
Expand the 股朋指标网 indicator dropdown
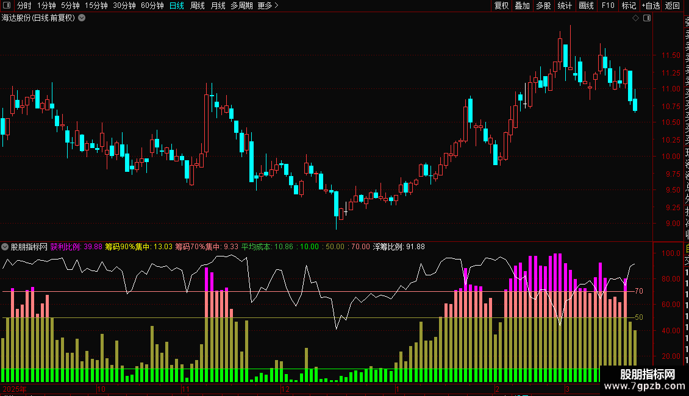tap(5, 247)
